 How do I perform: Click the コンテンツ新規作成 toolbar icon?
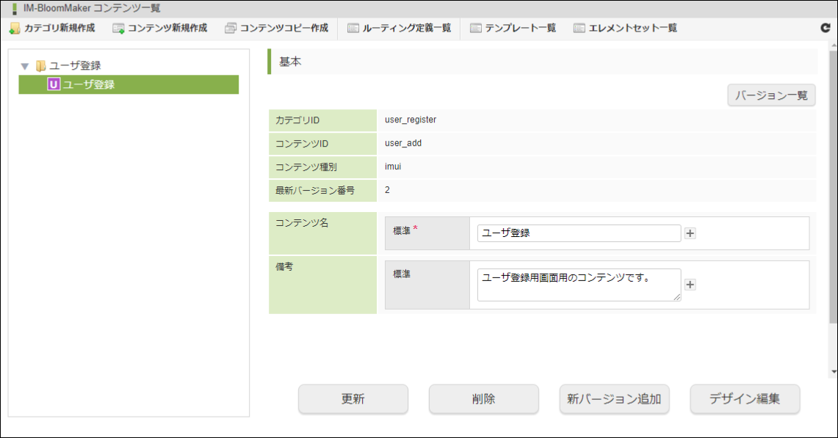[118, 29]
